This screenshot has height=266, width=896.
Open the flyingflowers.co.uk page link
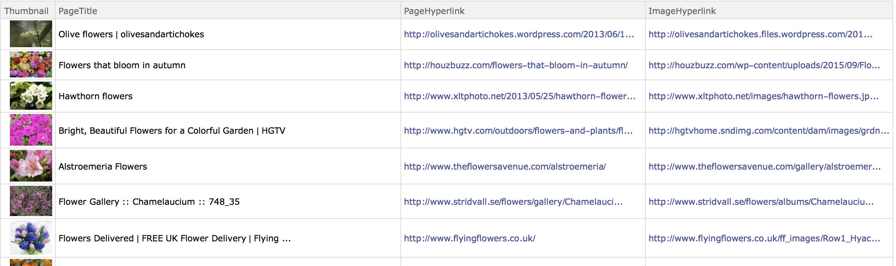[x=470, y=238]
